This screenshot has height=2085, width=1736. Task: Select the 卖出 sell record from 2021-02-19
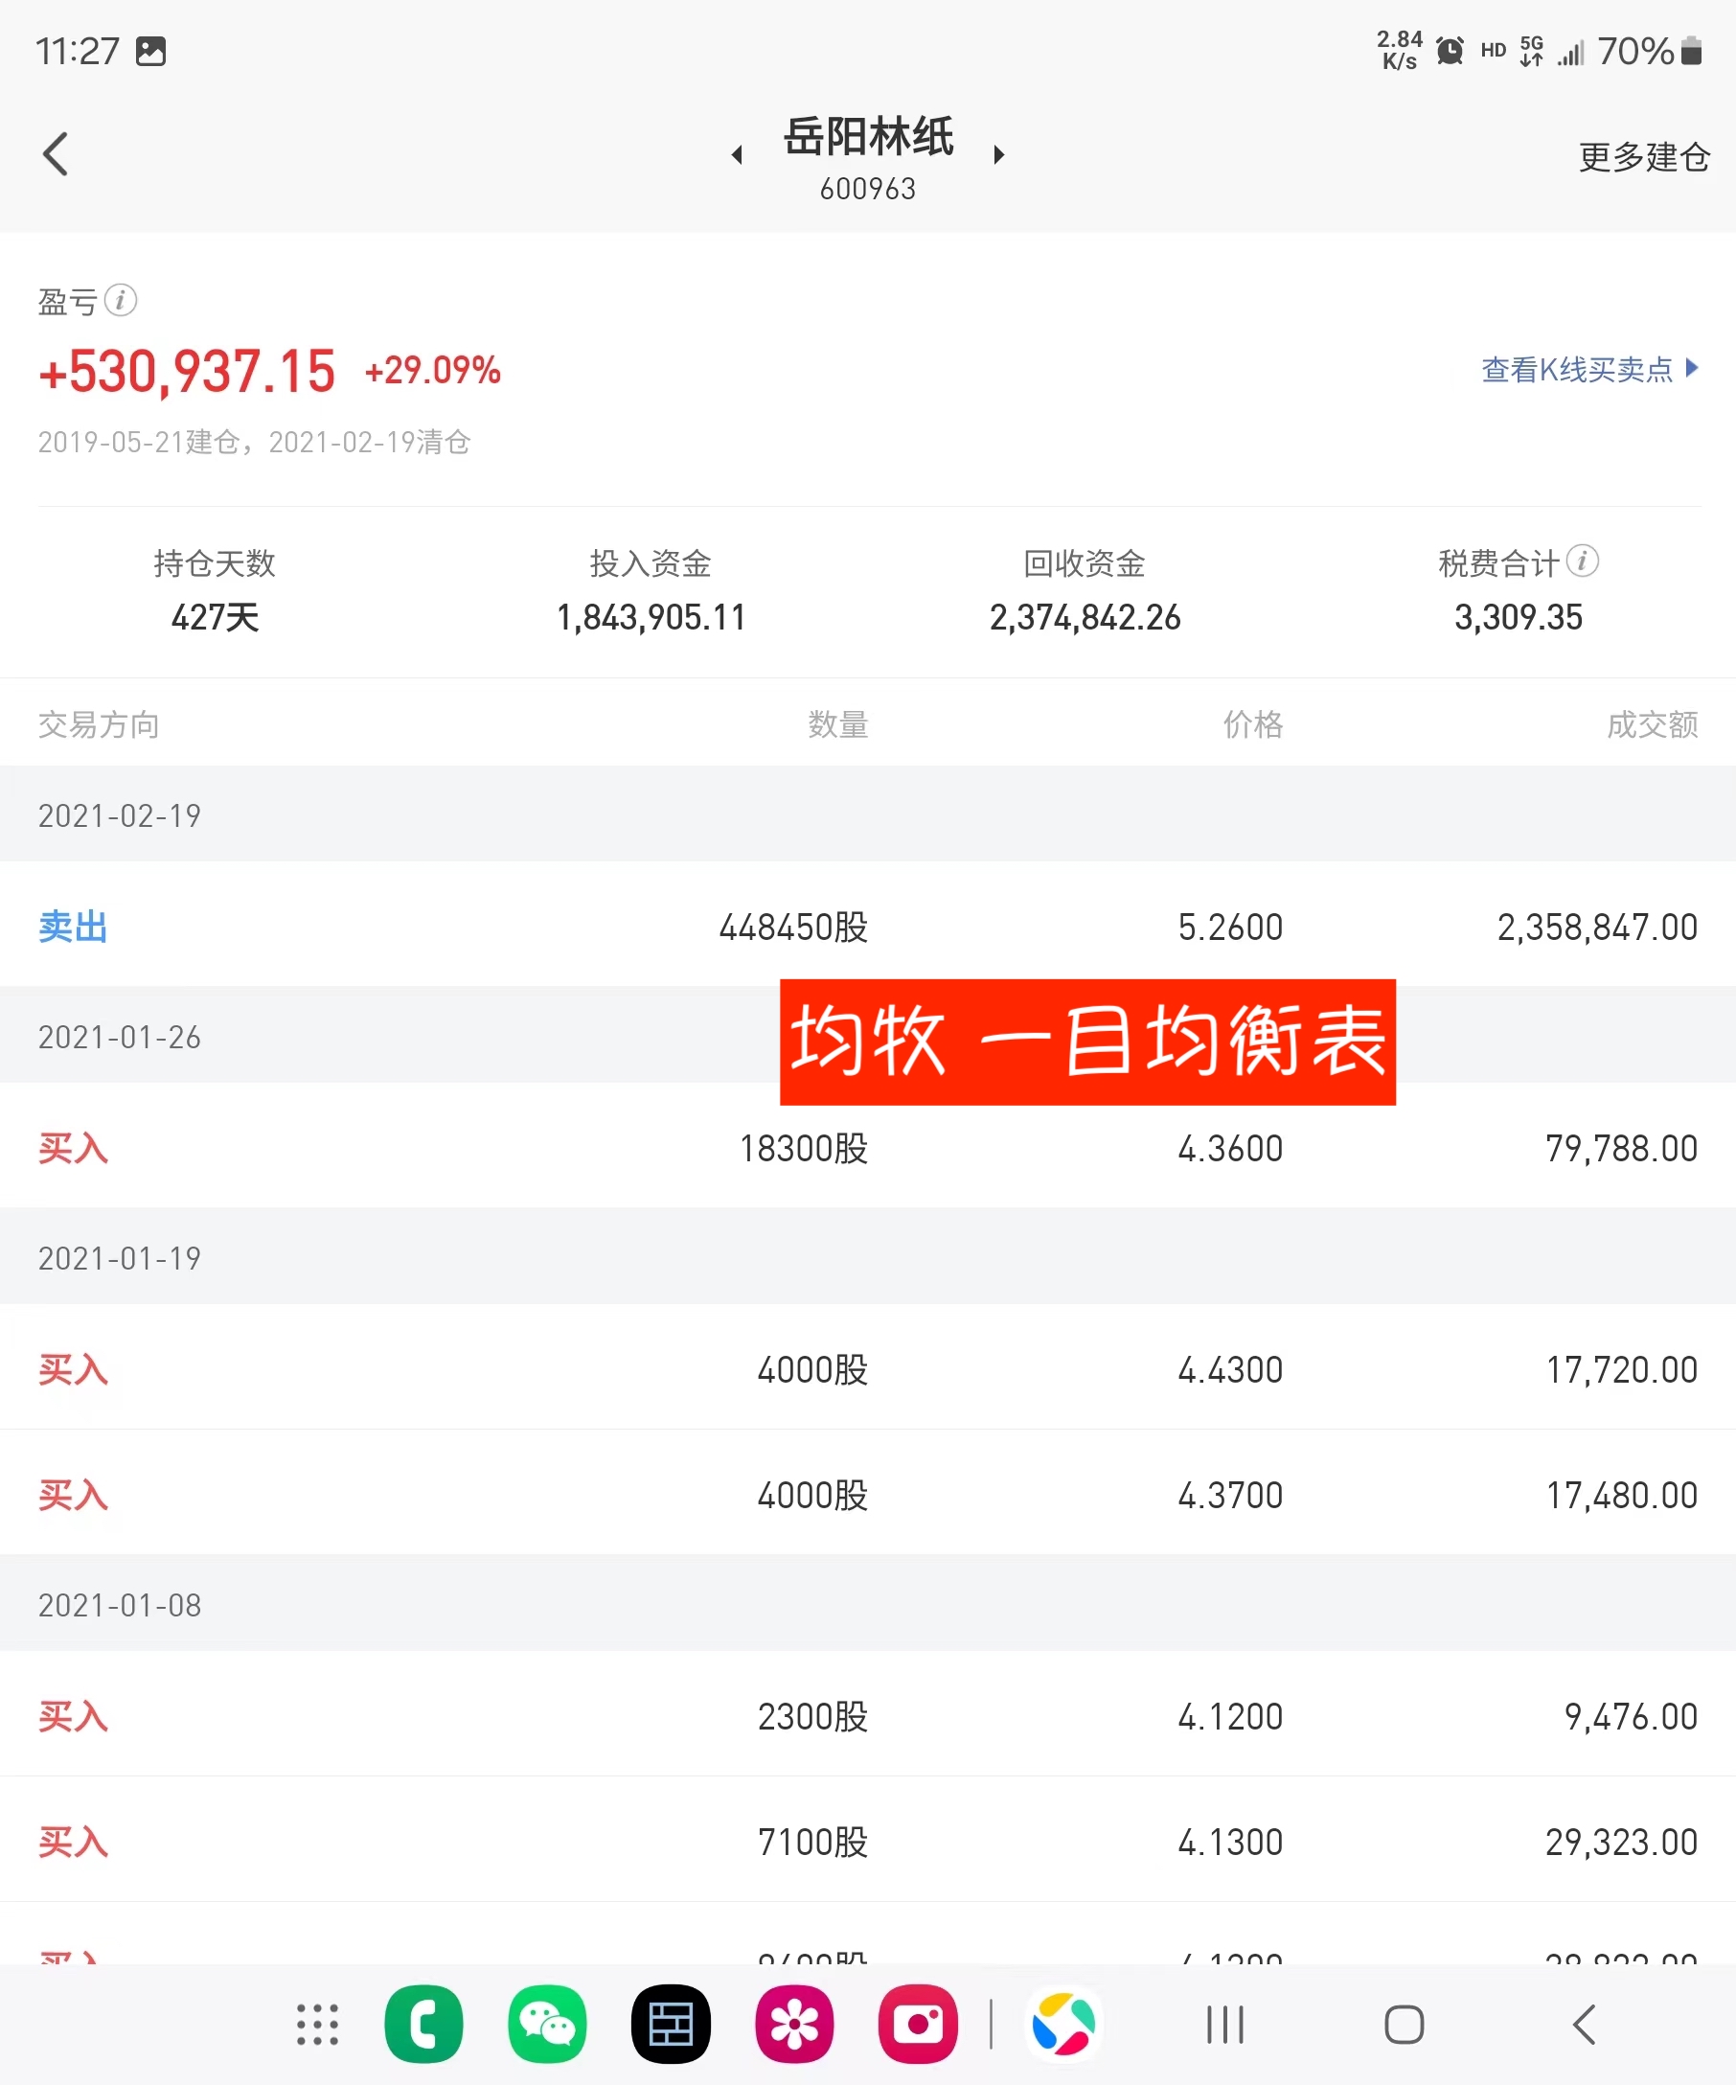[x=73, y=927]
